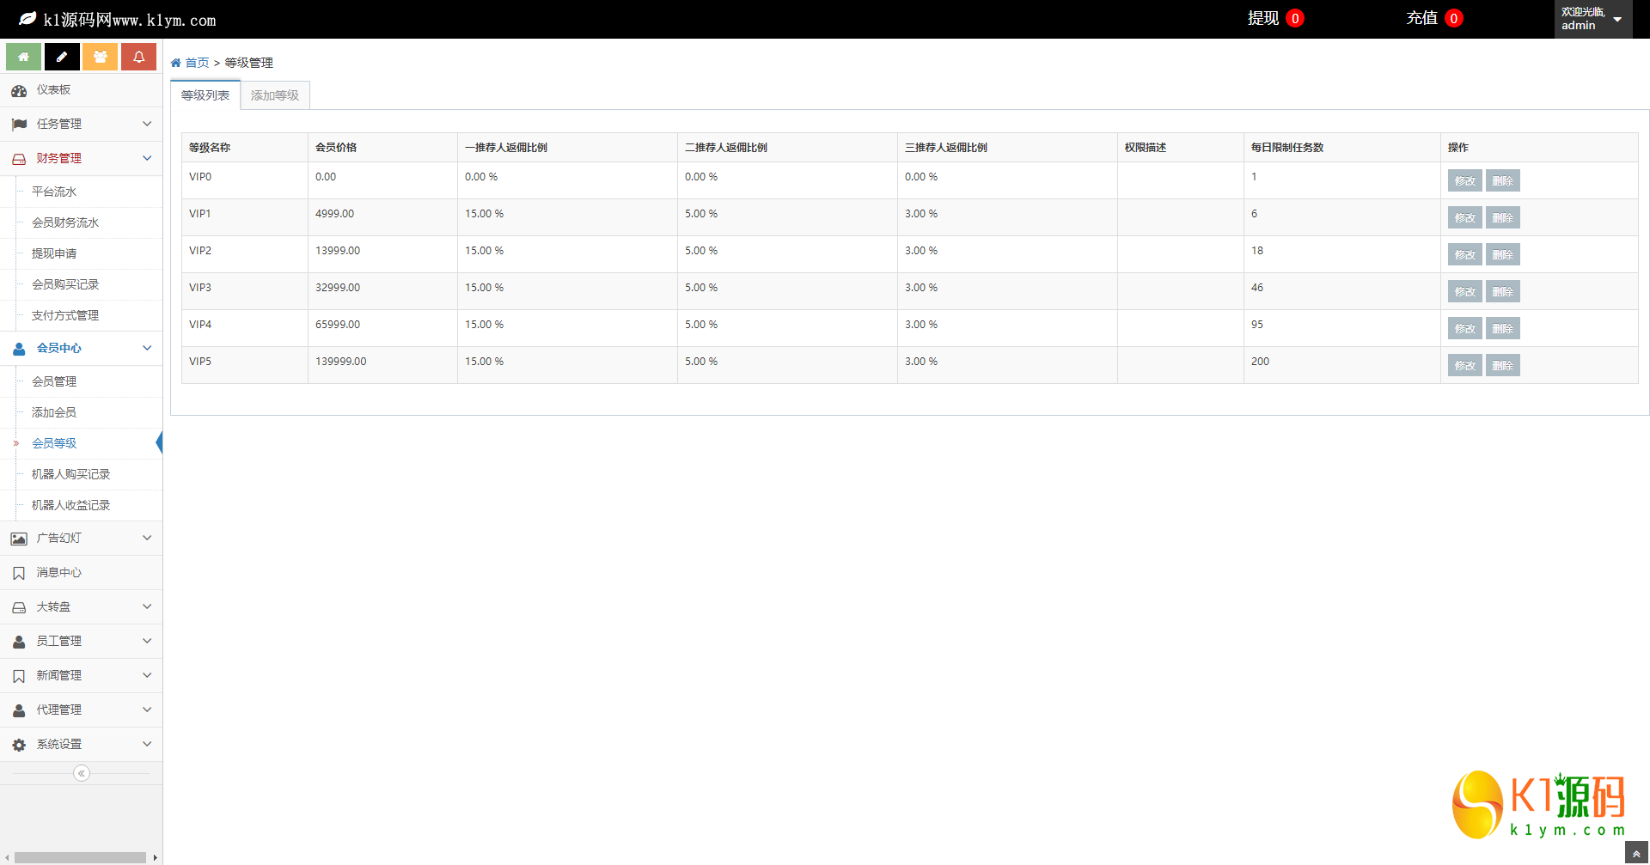Viewport: 1650px width, 865px height.
Task: Expand the 广告幻灯 menu chevron
Action: 147,538
